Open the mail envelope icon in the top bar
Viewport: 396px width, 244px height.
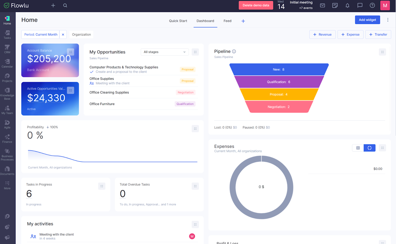coord(322,5)
